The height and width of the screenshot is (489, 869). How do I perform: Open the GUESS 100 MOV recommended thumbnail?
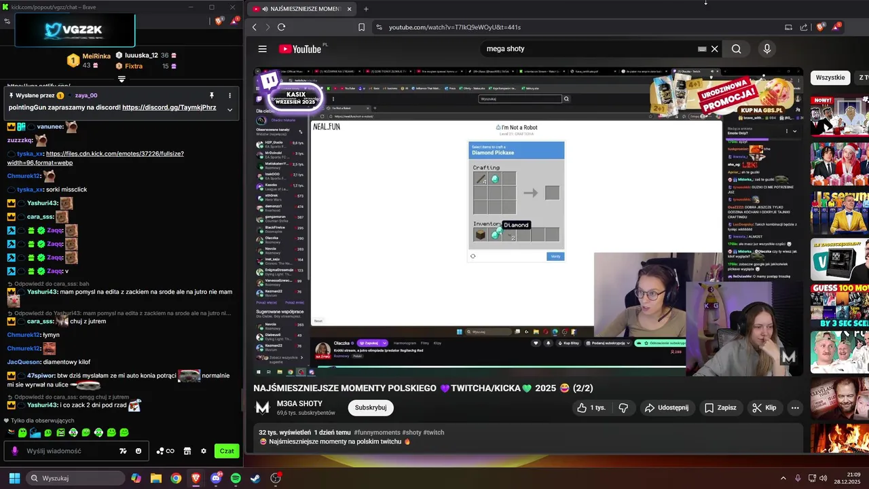840,305
